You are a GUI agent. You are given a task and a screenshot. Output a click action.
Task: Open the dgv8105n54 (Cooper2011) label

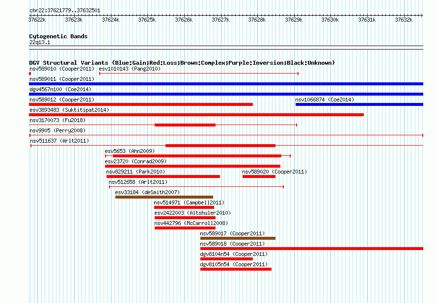click(234, 264)
